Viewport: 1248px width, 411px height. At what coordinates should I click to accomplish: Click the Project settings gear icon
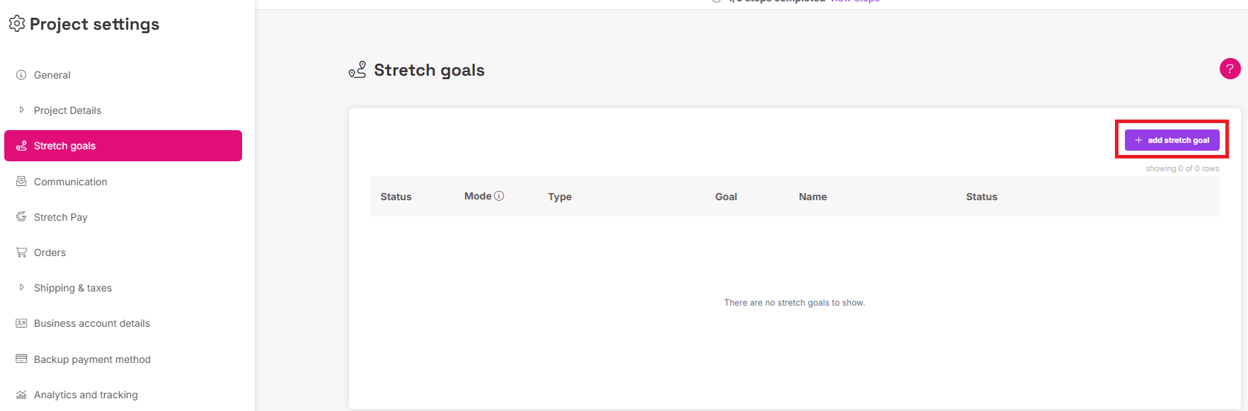[x=17, y=24]
